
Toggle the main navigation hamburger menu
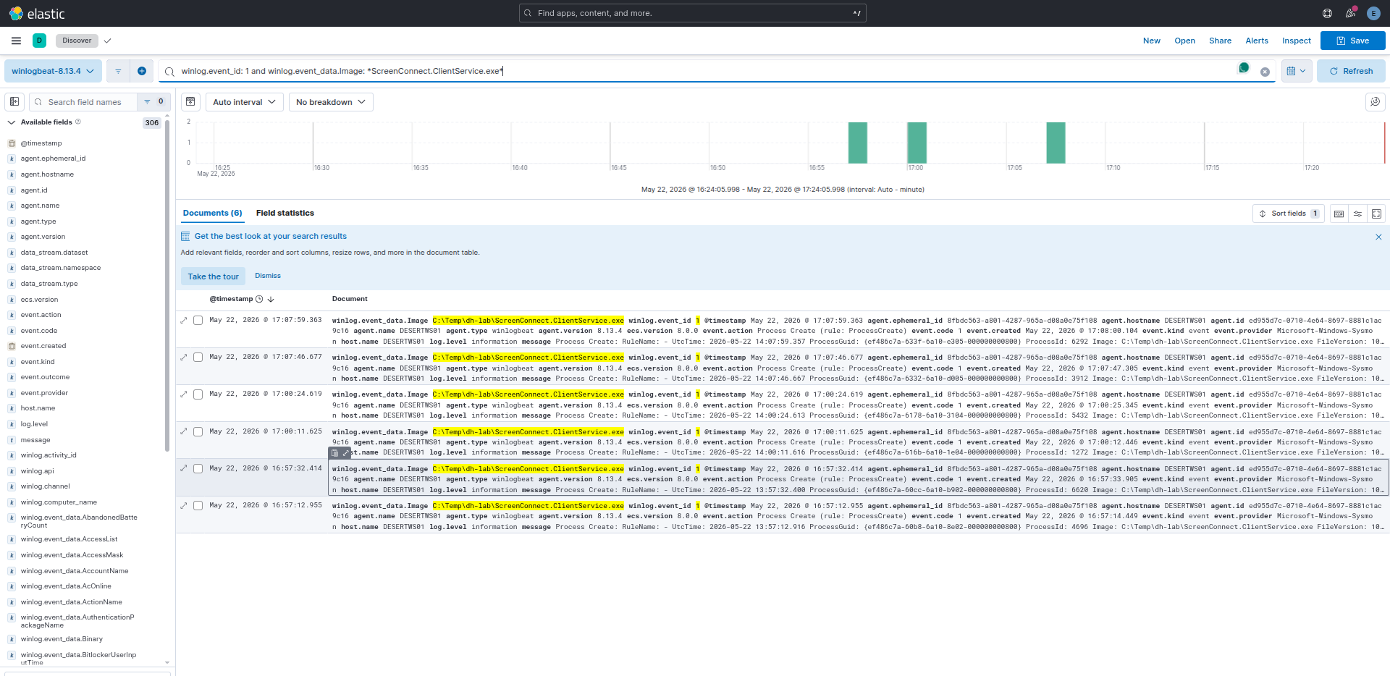pyautogui.click(x=16, y=41)
